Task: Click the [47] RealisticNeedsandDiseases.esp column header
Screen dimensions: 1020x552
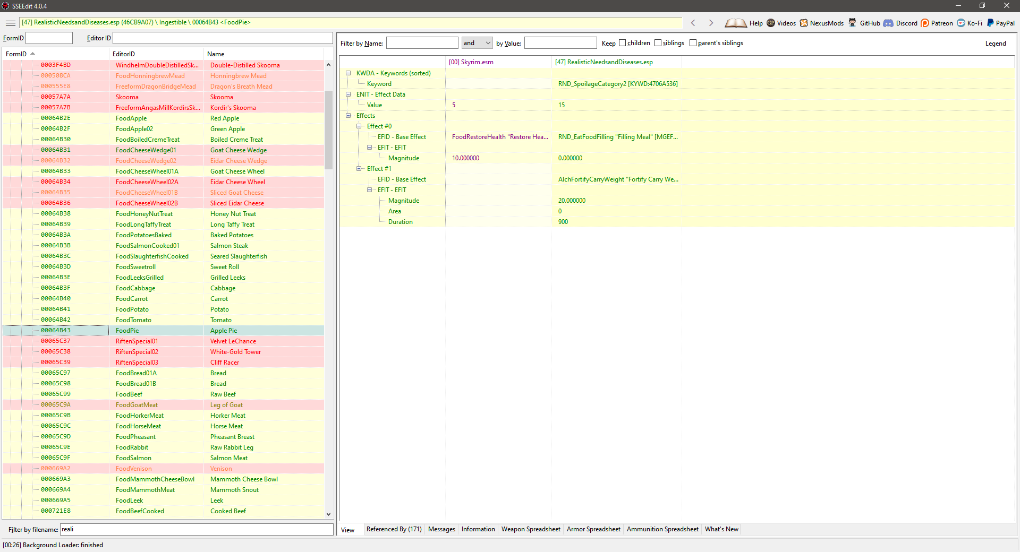Action: [x=617, y=62]
